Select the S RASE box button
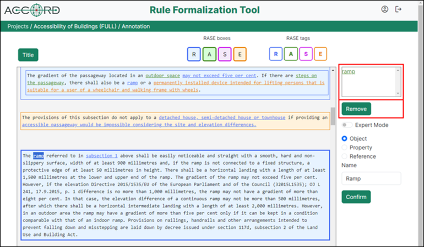Screen dimensions: 424x247 click(x=225, y=54)
